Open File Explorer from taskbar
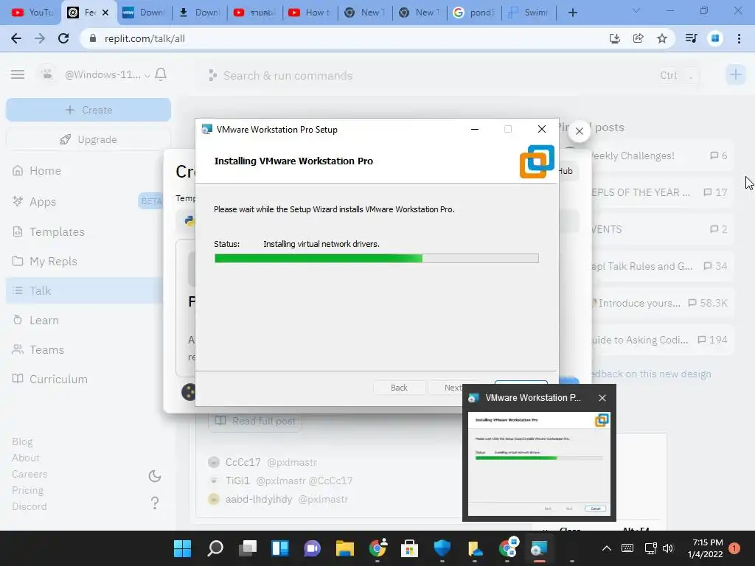The image size is (755, 566). [345, 548]
